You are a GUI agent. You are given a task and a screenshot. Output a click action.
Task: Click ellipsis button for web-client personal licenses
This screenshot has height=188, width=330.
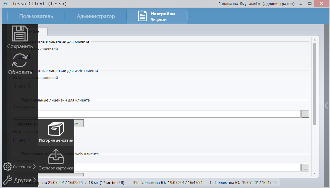[x=305, y=167]
